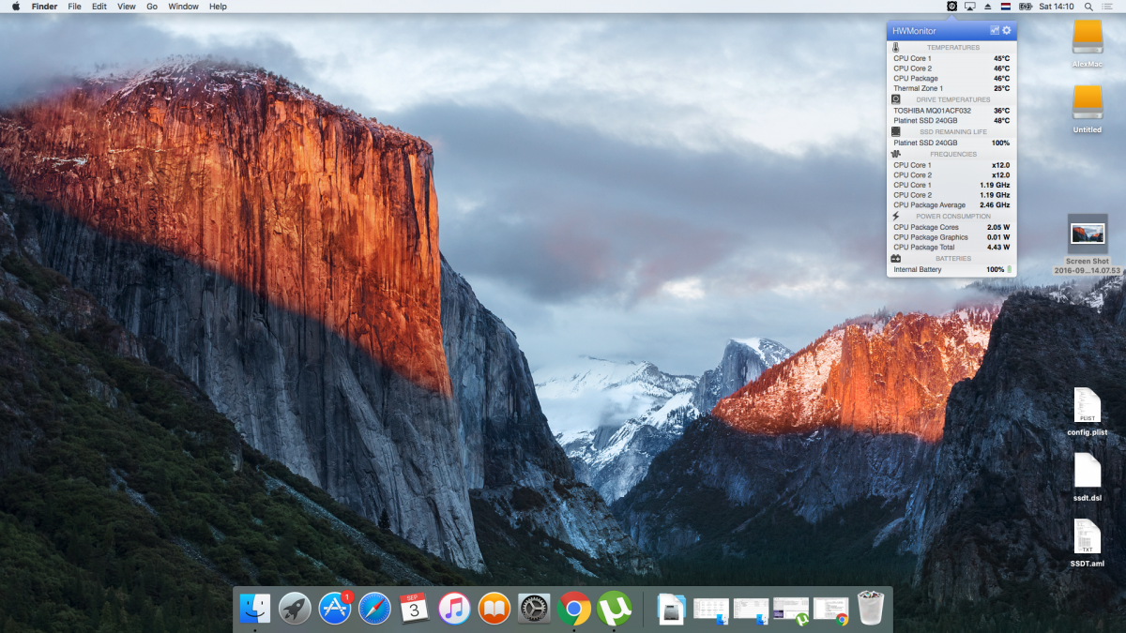Open the Go menu
This screenshot has width=1126, height=633.
[x=152, y=7]
